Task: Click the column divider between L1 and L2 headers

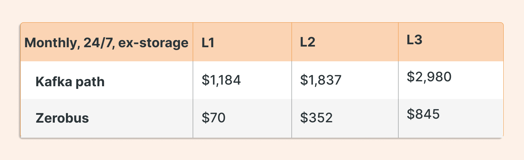Action: point(292,42)
